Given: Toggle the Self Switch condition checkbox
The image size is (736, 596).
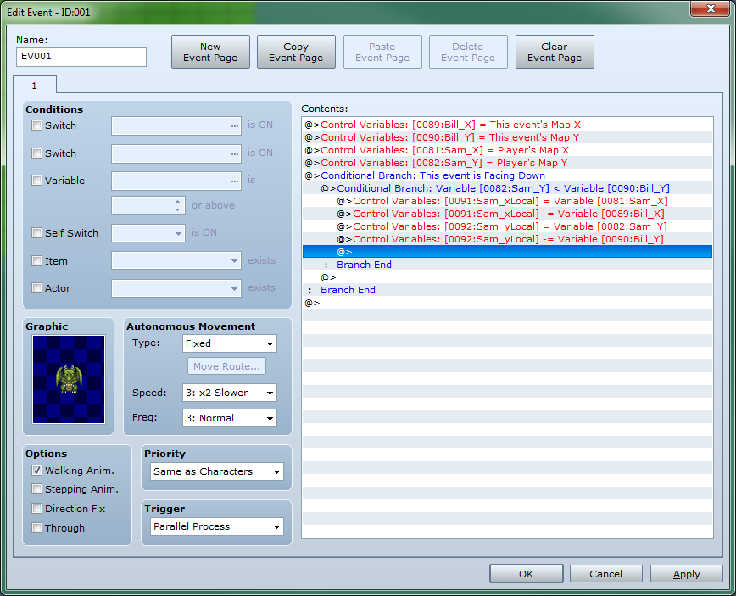Looking at the screenshot, I should coord(36,233).
